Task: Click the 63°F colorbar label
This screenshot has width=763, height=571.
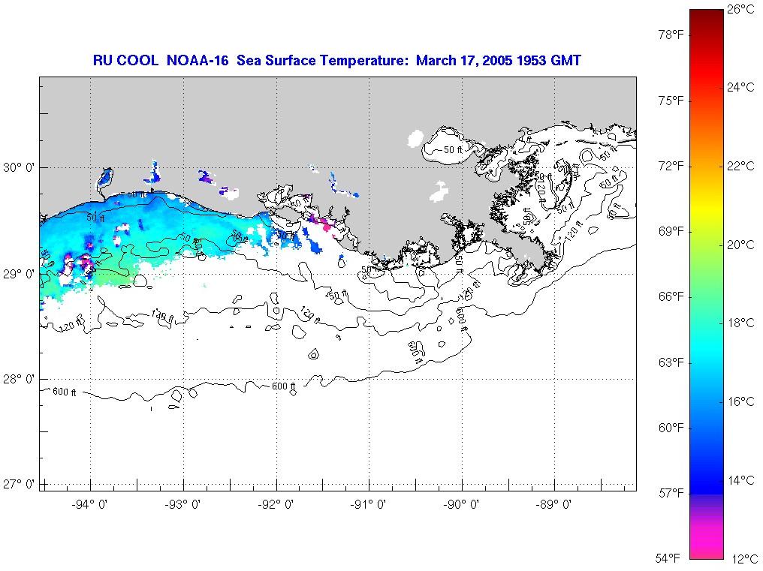Action: tap(671, 362)
